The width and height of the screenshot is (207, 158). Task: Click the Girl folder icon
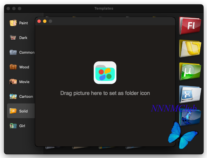13,126
